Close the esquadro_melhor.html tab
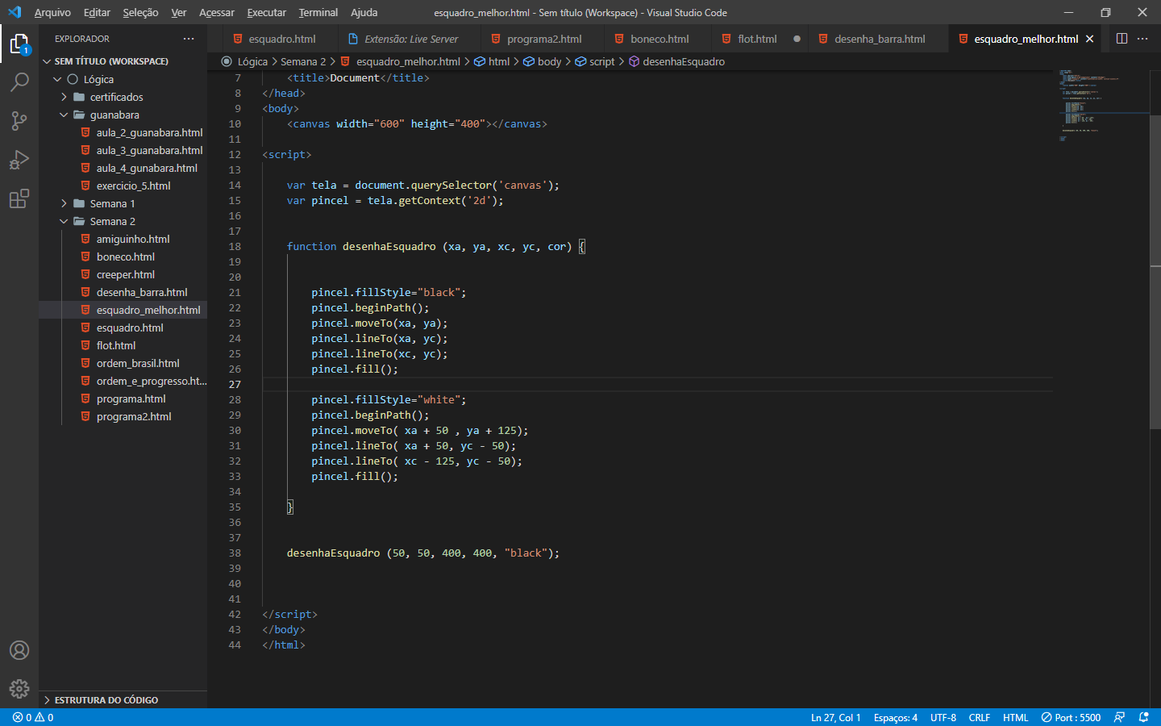This screenshot has width=1161, height=726. [x=1090, y=39]
